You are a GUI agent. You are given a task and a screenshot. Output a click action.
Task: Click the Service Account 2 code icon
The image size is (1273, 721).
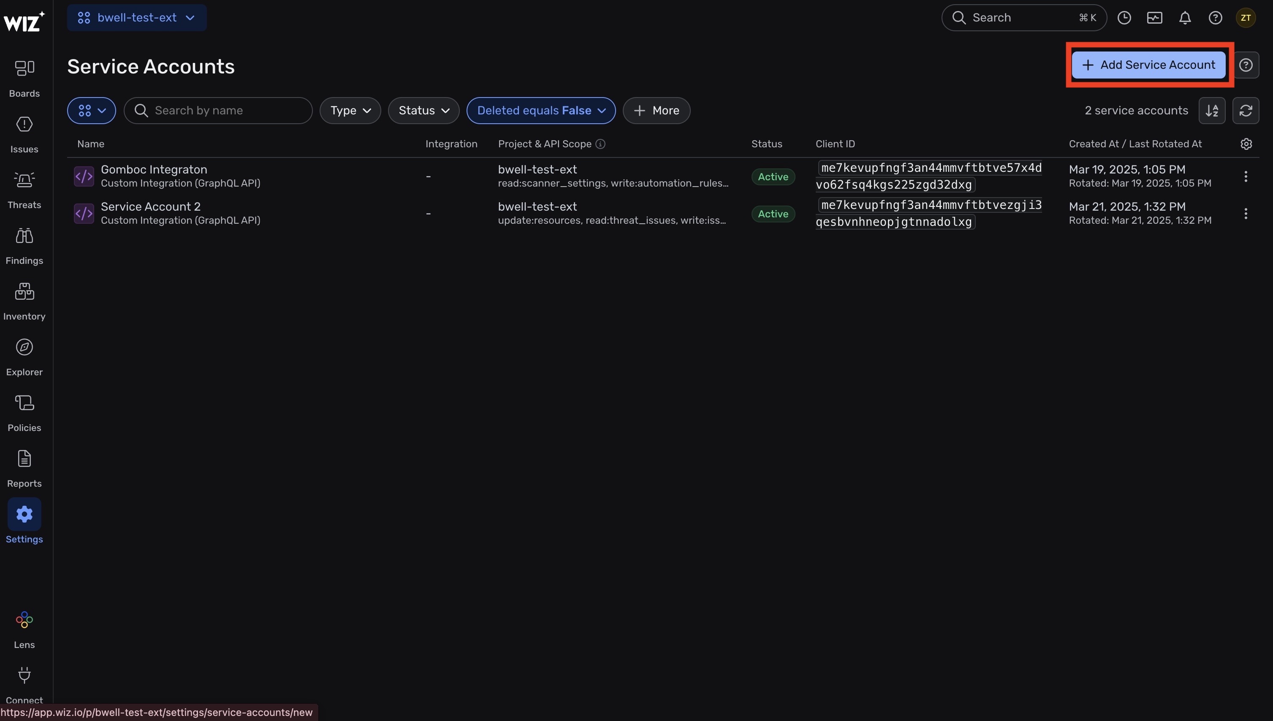(84, 214)
